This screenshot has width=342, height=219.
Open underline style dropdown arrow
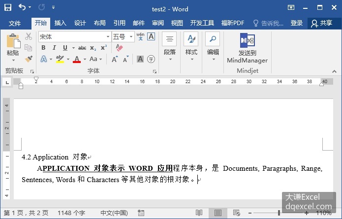(x=73, y=48)
